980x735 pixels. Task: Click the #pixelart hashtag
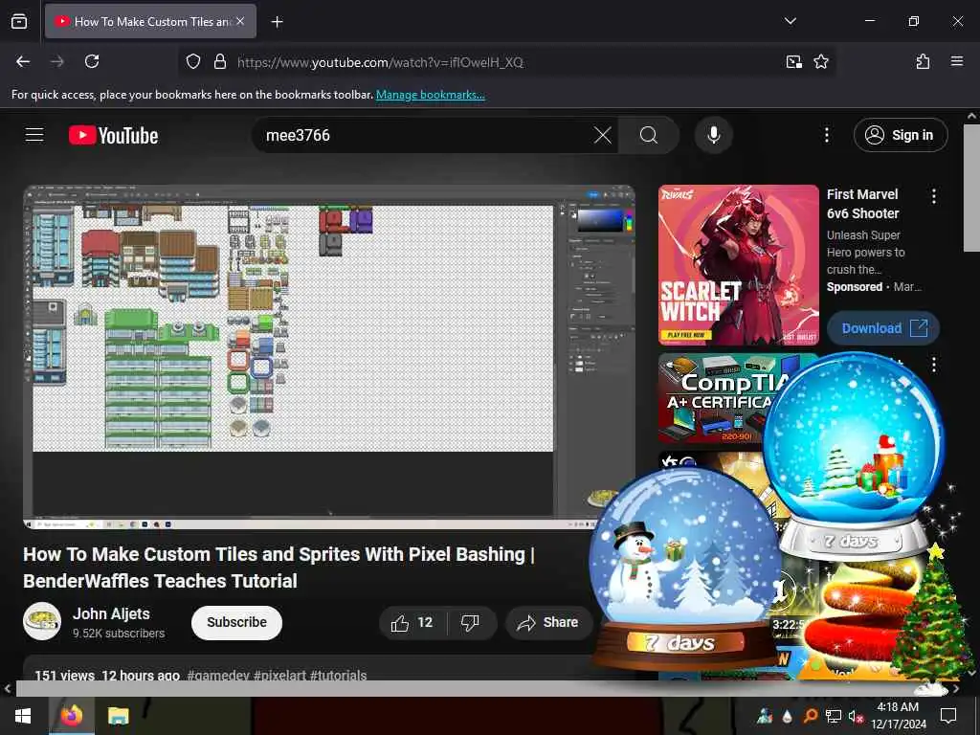click(280, 675)
